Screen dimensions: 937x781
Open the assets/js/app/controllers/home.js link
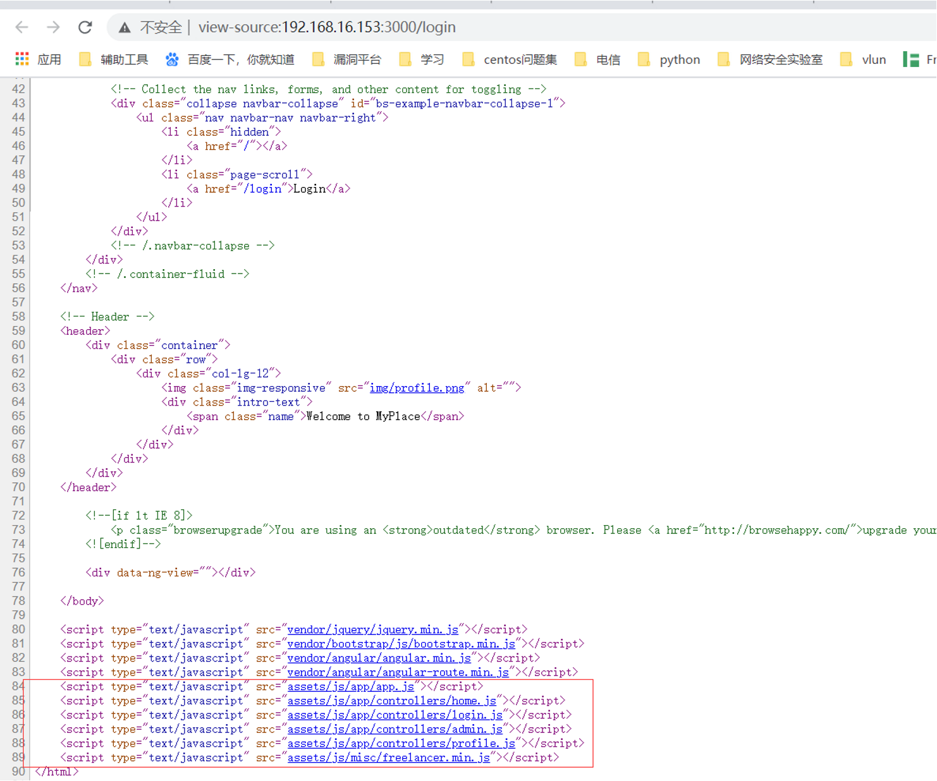point(392,701)
